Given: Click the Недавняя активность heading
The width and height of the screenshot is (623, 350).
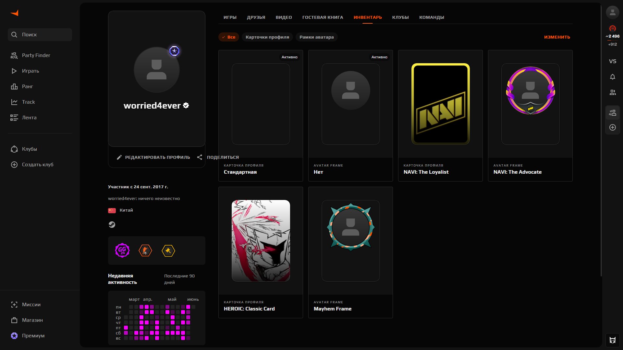Looking at the screenshot, I should pos(122,279).
